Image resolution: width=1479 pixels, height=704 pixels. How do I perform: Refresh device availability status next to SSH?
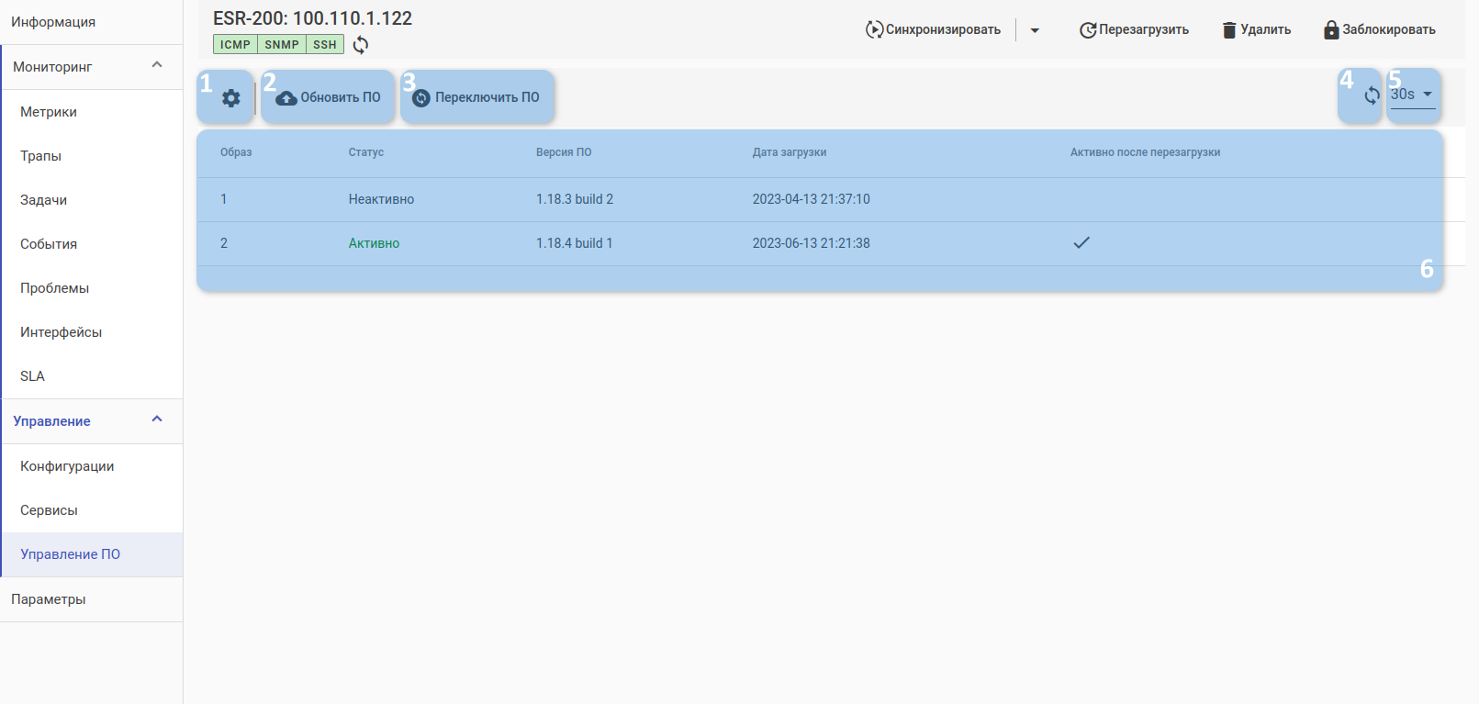pos(361,44)
